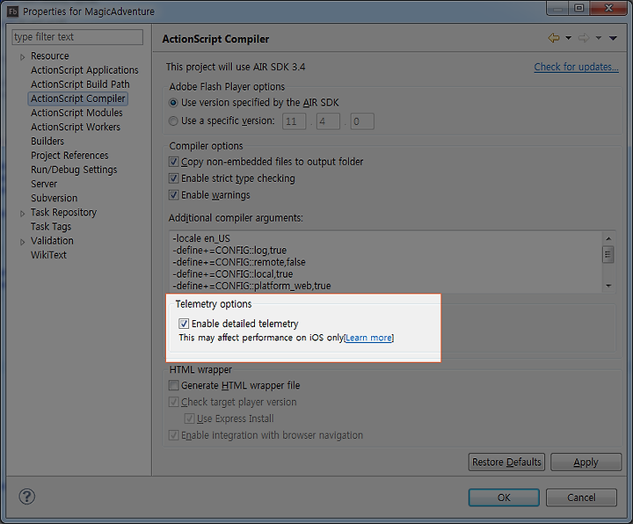Image resolution: width=633 pixels, height=524 pixels.
Task: Select Use a specific version radio button
Action: [173, 120]
